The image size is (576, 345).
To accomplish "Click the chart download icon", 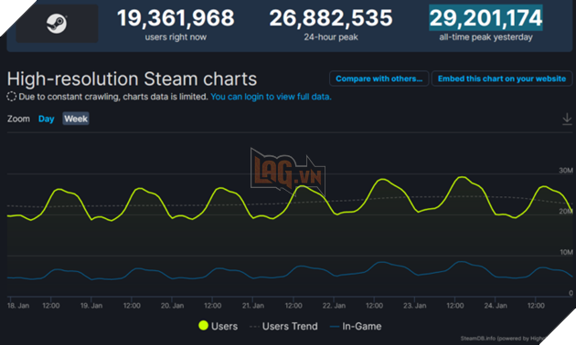I will coord(567,119).
